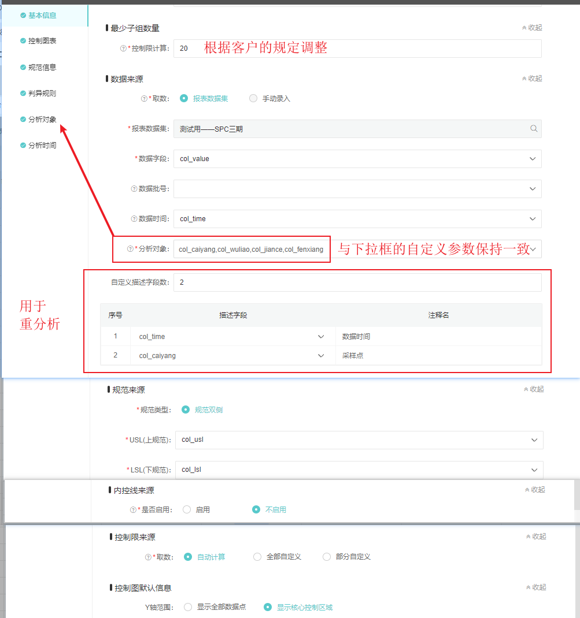
Task: Go to 规范信息 sidebar item
Action: pos(42,68)
